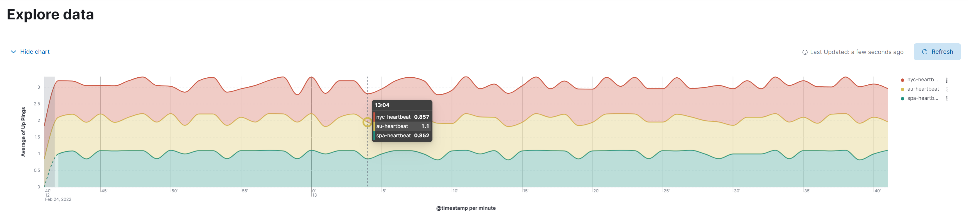Click the Explore data page heading

(51, 15)
